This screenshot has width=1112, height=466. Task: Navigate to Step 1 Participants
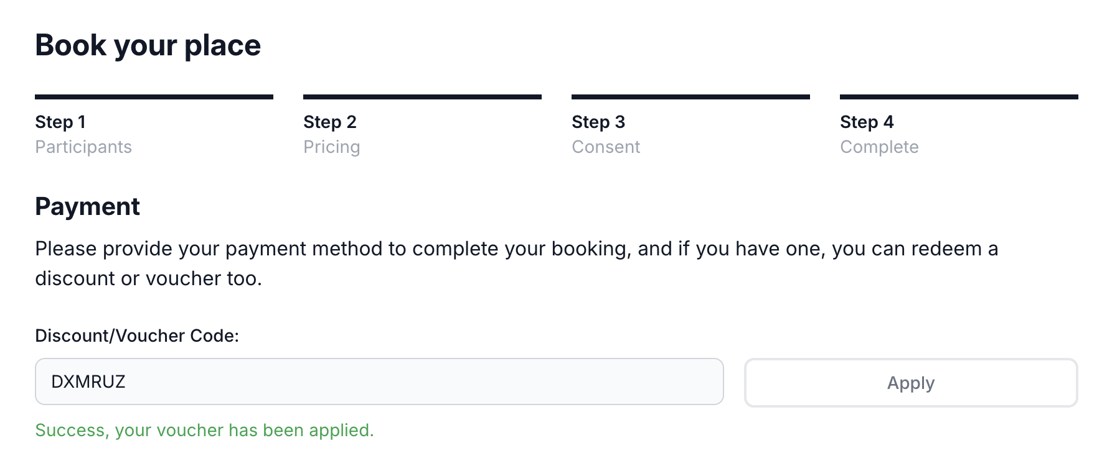(83, 134)
